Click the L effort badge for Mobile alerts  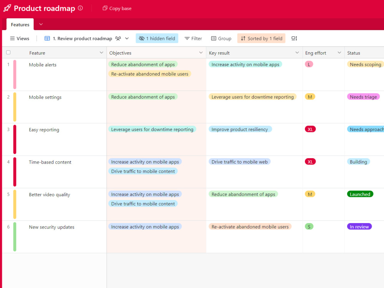click(x=309, y=65)
